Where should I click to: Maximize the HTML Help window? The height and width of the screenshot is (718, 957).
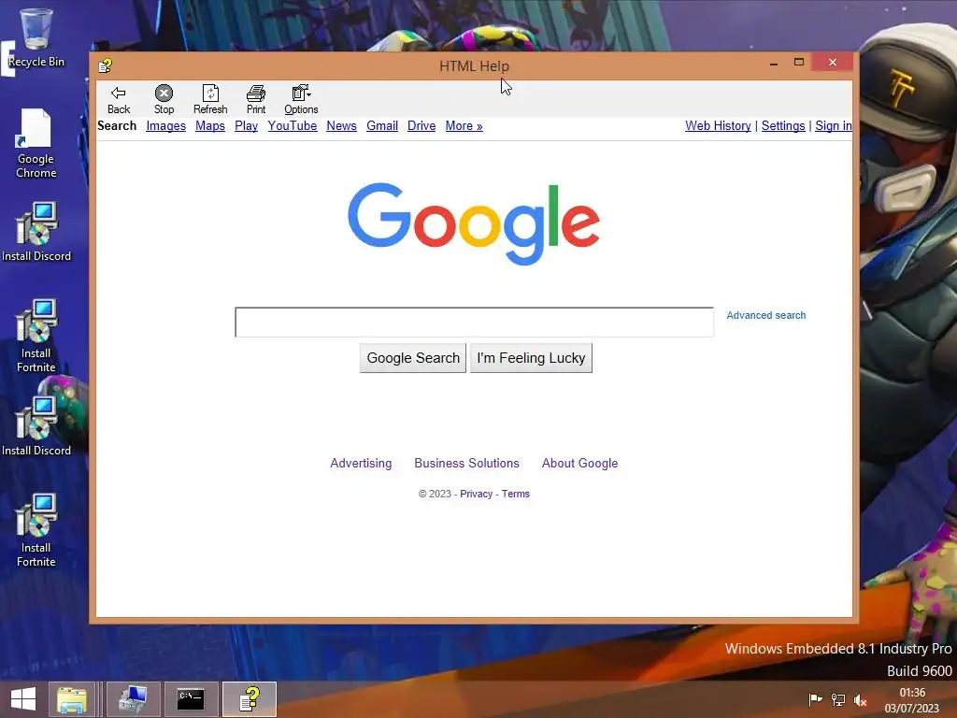click(x=799, y=63)
